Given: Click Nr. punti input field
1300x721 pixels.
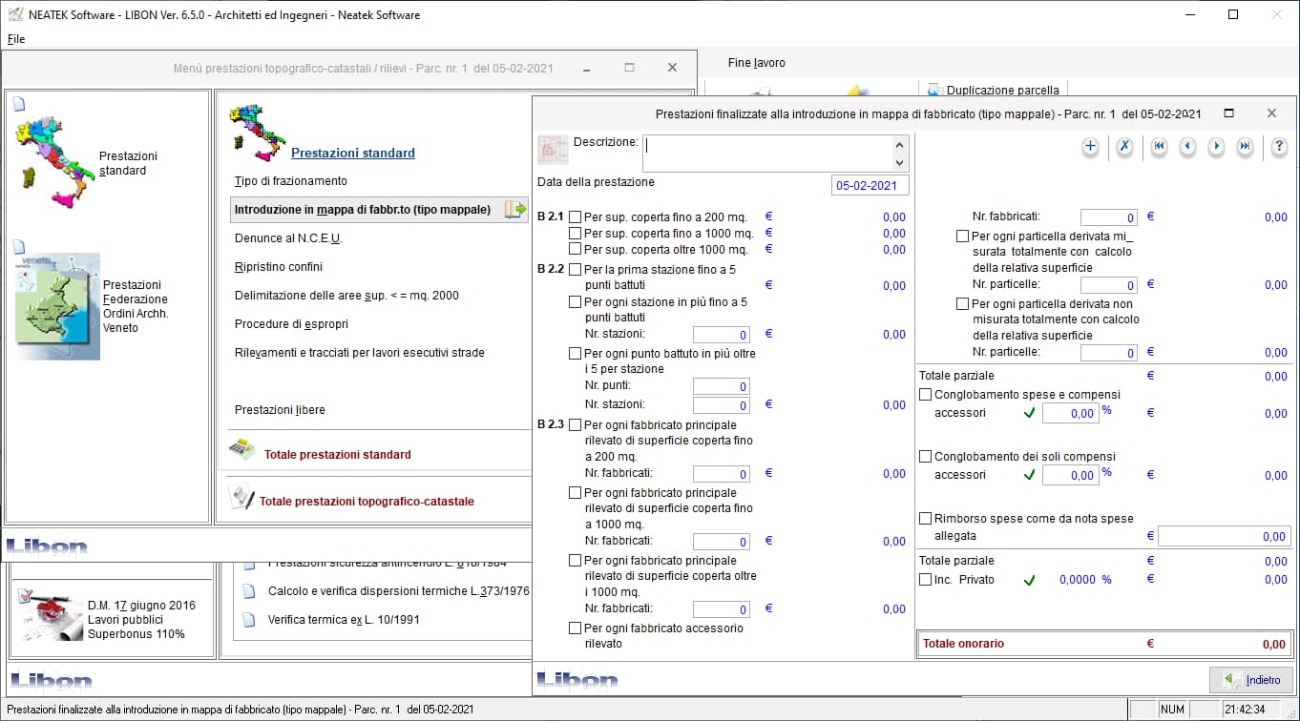Looking at the screenshot, I should [x=722, y=387].
